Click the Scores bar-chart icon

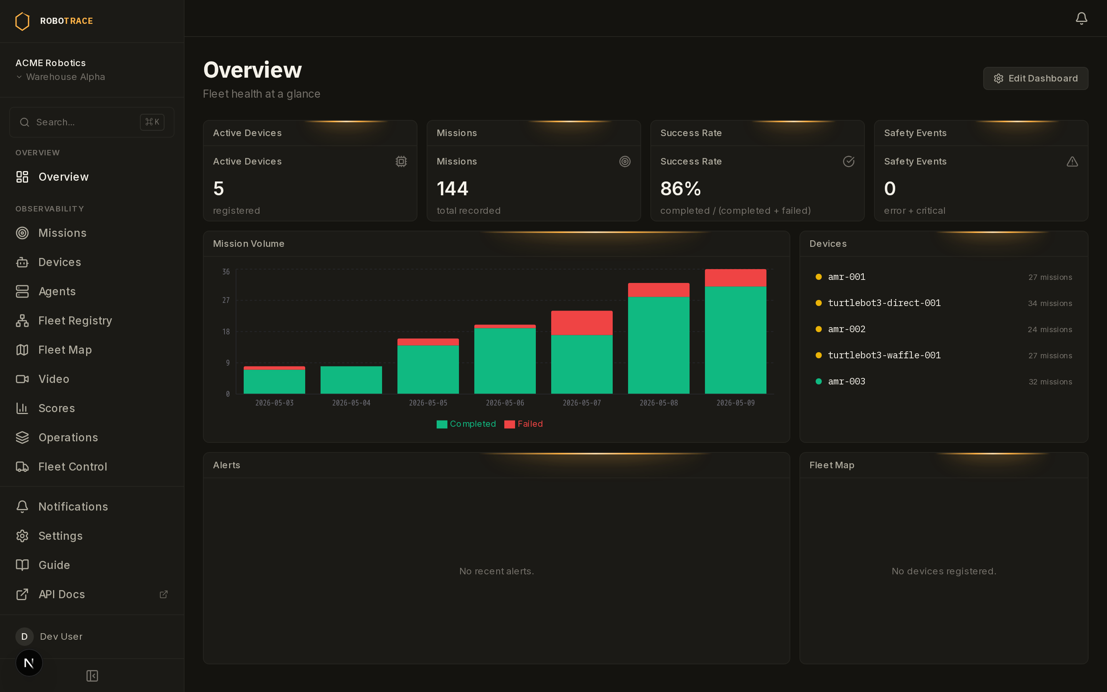(22, 408)
